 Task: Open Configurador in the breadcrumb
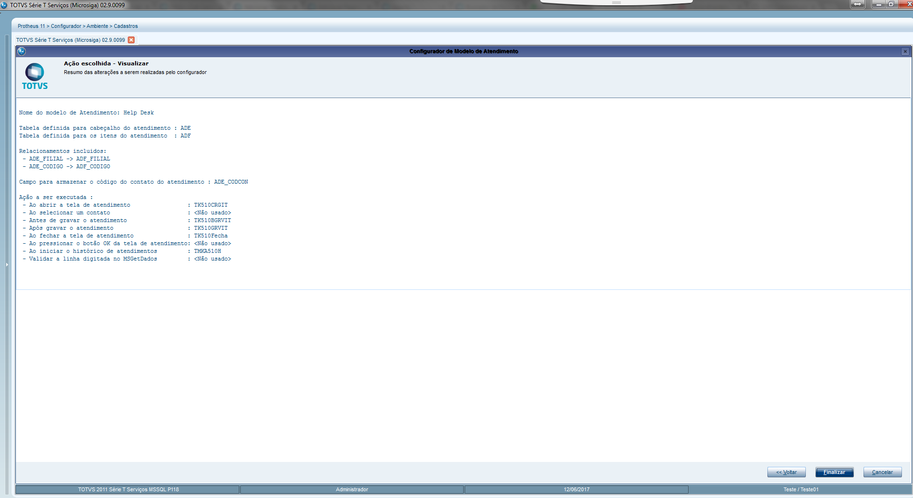[x=66, y=26]
